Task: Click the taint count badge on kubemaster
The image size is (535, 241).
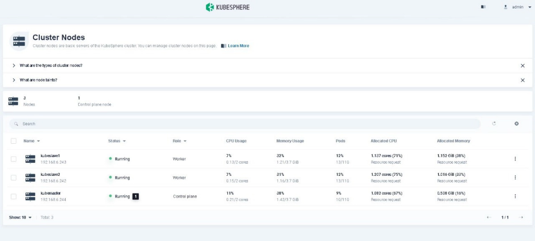Action: [x=135, y=196]
